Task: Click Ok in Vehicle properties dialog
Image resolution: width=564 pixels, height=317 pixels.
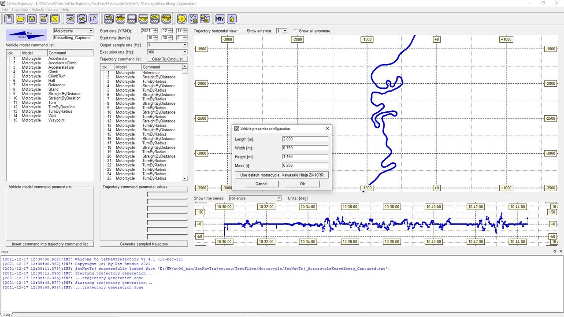Action: click(302, 184)
